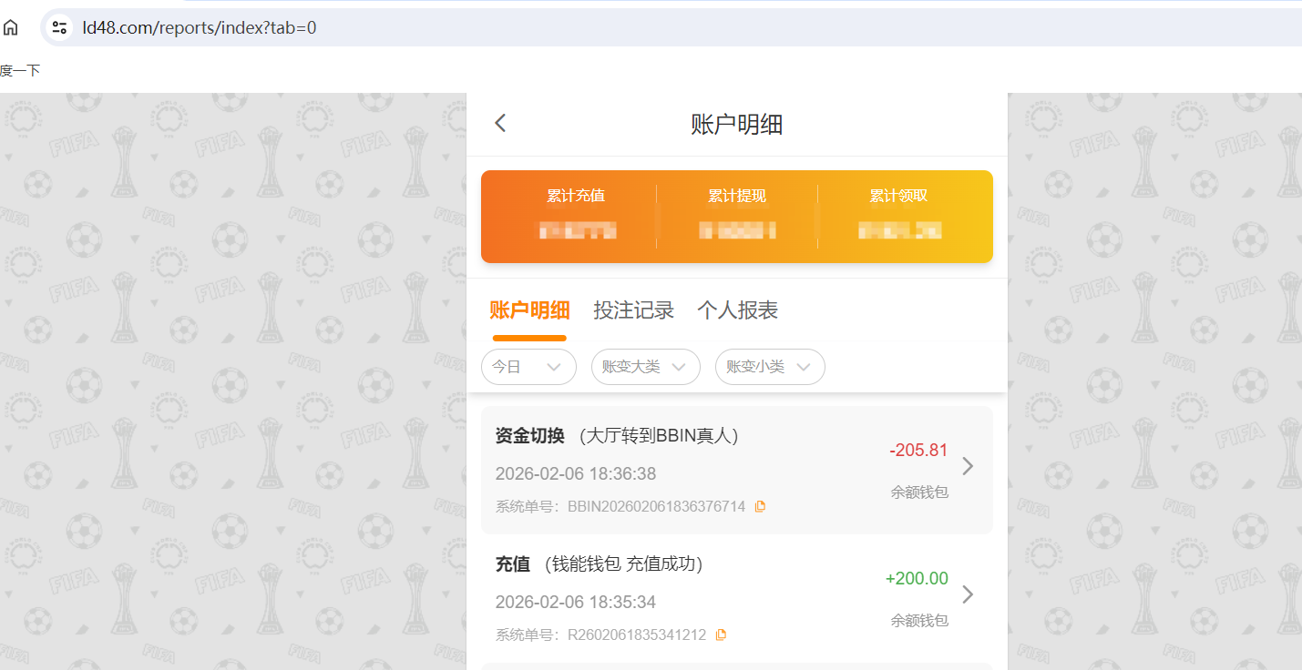Click the 累计领取 stat card
This screenshot has width=1302, height=670.
click(897, 216)
